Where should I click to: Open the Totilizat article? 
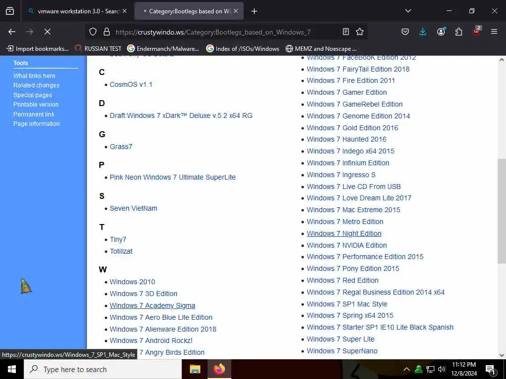(x=121, y=251)
